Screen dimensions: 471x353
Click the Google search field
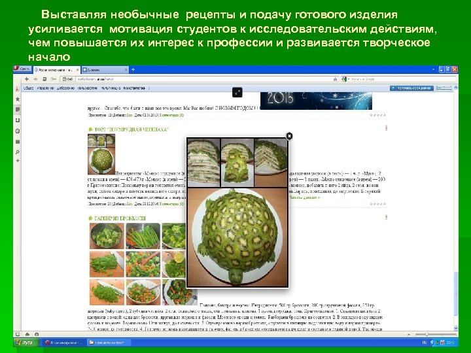click(402, 79)
